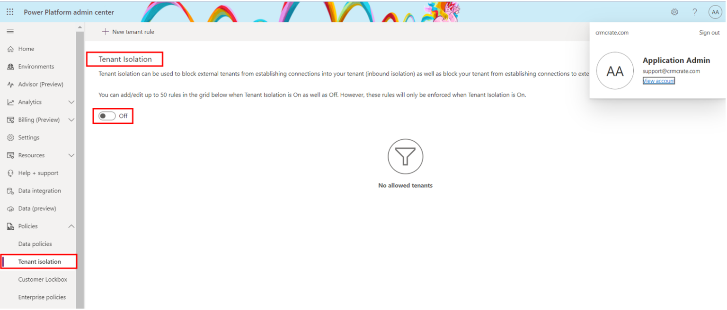Click the Help + support headset icon
The height and width of the screenshot is (310, 727).
[10, 173]
